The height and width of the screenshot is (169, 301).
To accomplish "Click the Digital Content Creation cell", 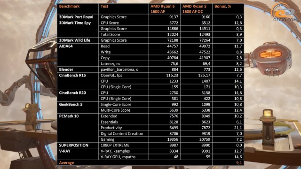I will 122,133.
